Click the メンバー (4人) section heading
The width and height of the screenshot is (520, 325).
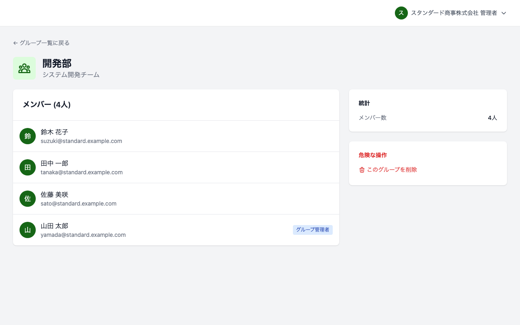[x=47, y=105]
